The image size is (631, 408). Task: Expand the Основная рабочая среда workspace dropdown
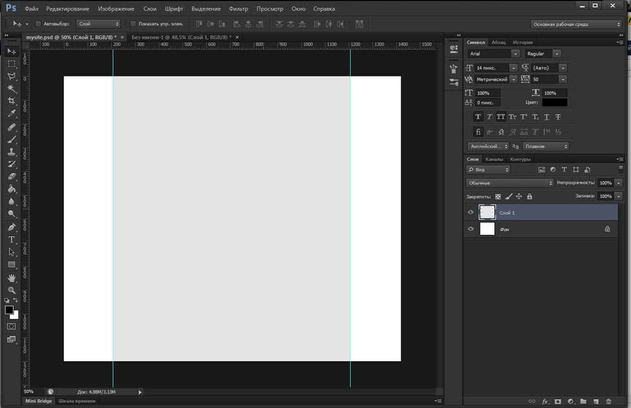tap(575, 24)
